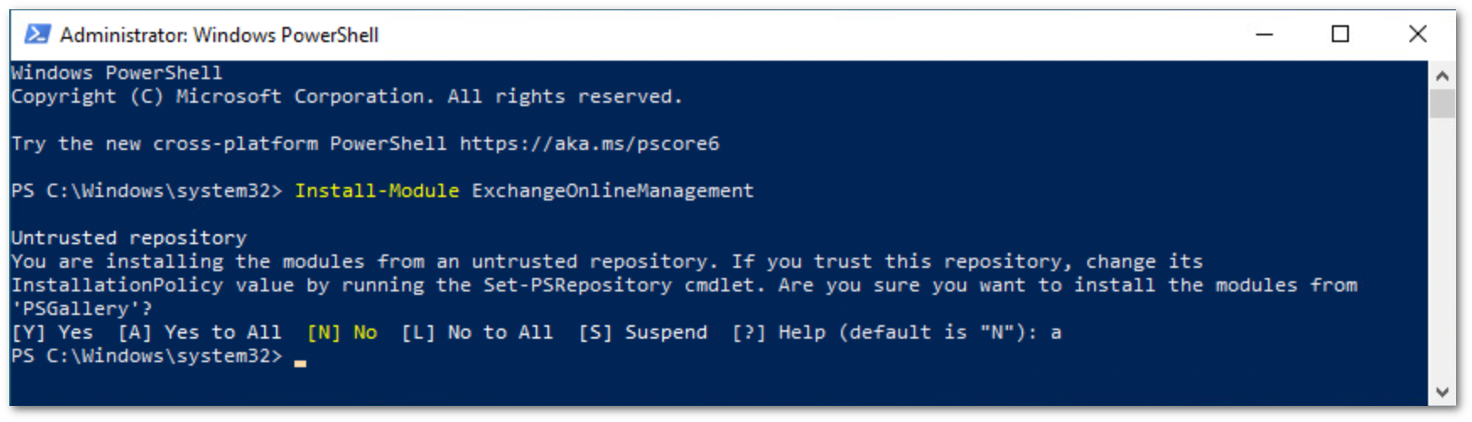Image resolution: width=1472 pixels, height=422 pixels.
Task: Click the Administrator: Windows PowerShell title text
Action: (x=219, y=35)
